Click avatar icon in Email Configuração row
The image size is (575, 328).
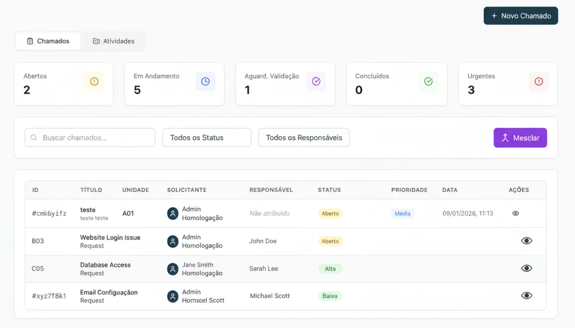pos(173,296)
